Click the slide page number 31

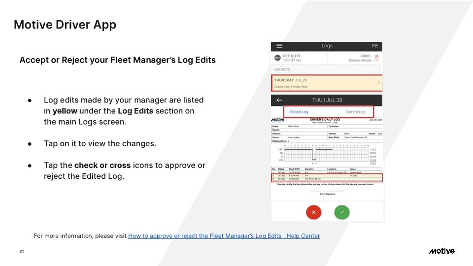click(22, 252)
